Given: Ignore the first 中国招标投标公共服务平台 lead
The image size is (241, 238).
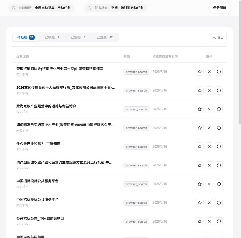Looking at the screenshot, I should (x=209, y=184).
